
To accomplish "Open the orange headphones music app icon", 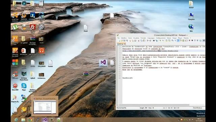I will [x=42, y=52].
